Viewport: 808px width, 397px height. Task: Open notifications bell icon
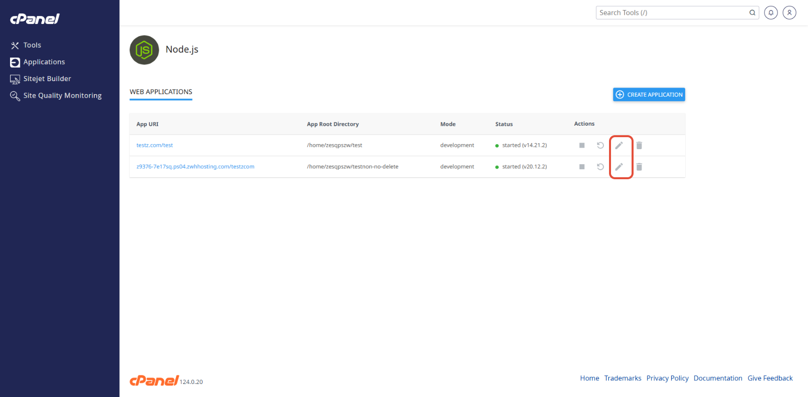pos(771,13)
